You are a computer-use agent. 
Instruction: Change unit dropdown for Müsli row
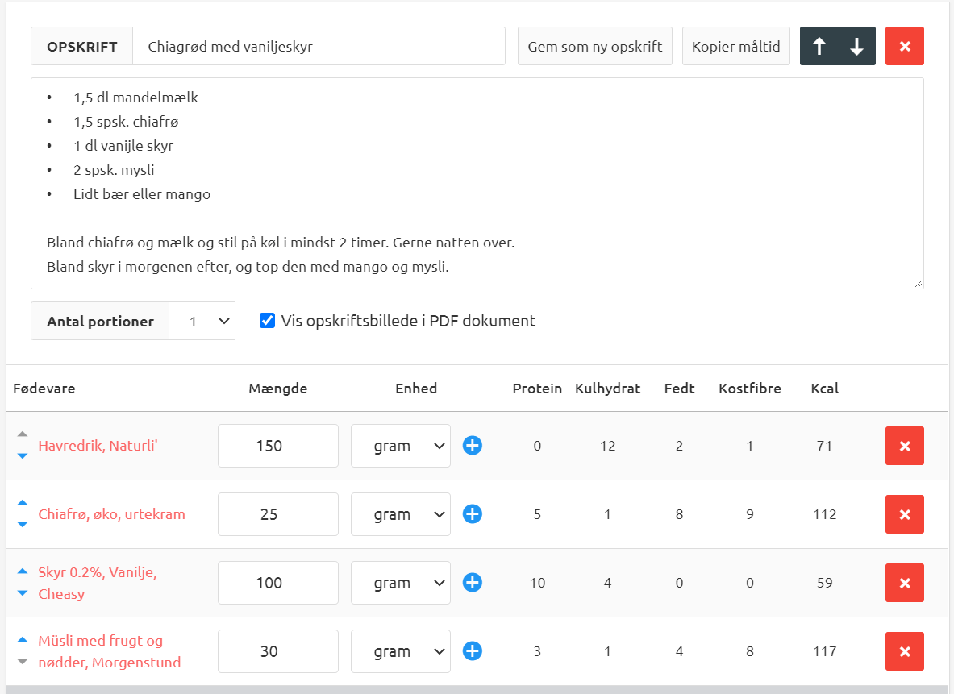pyautogui.click(x=400, y=651)
